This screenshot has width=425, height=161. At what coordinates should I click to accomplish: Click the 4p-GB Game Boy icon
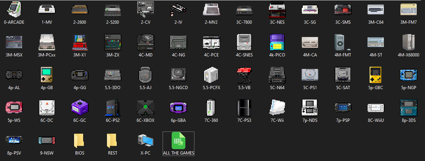(x=47, y=75)
